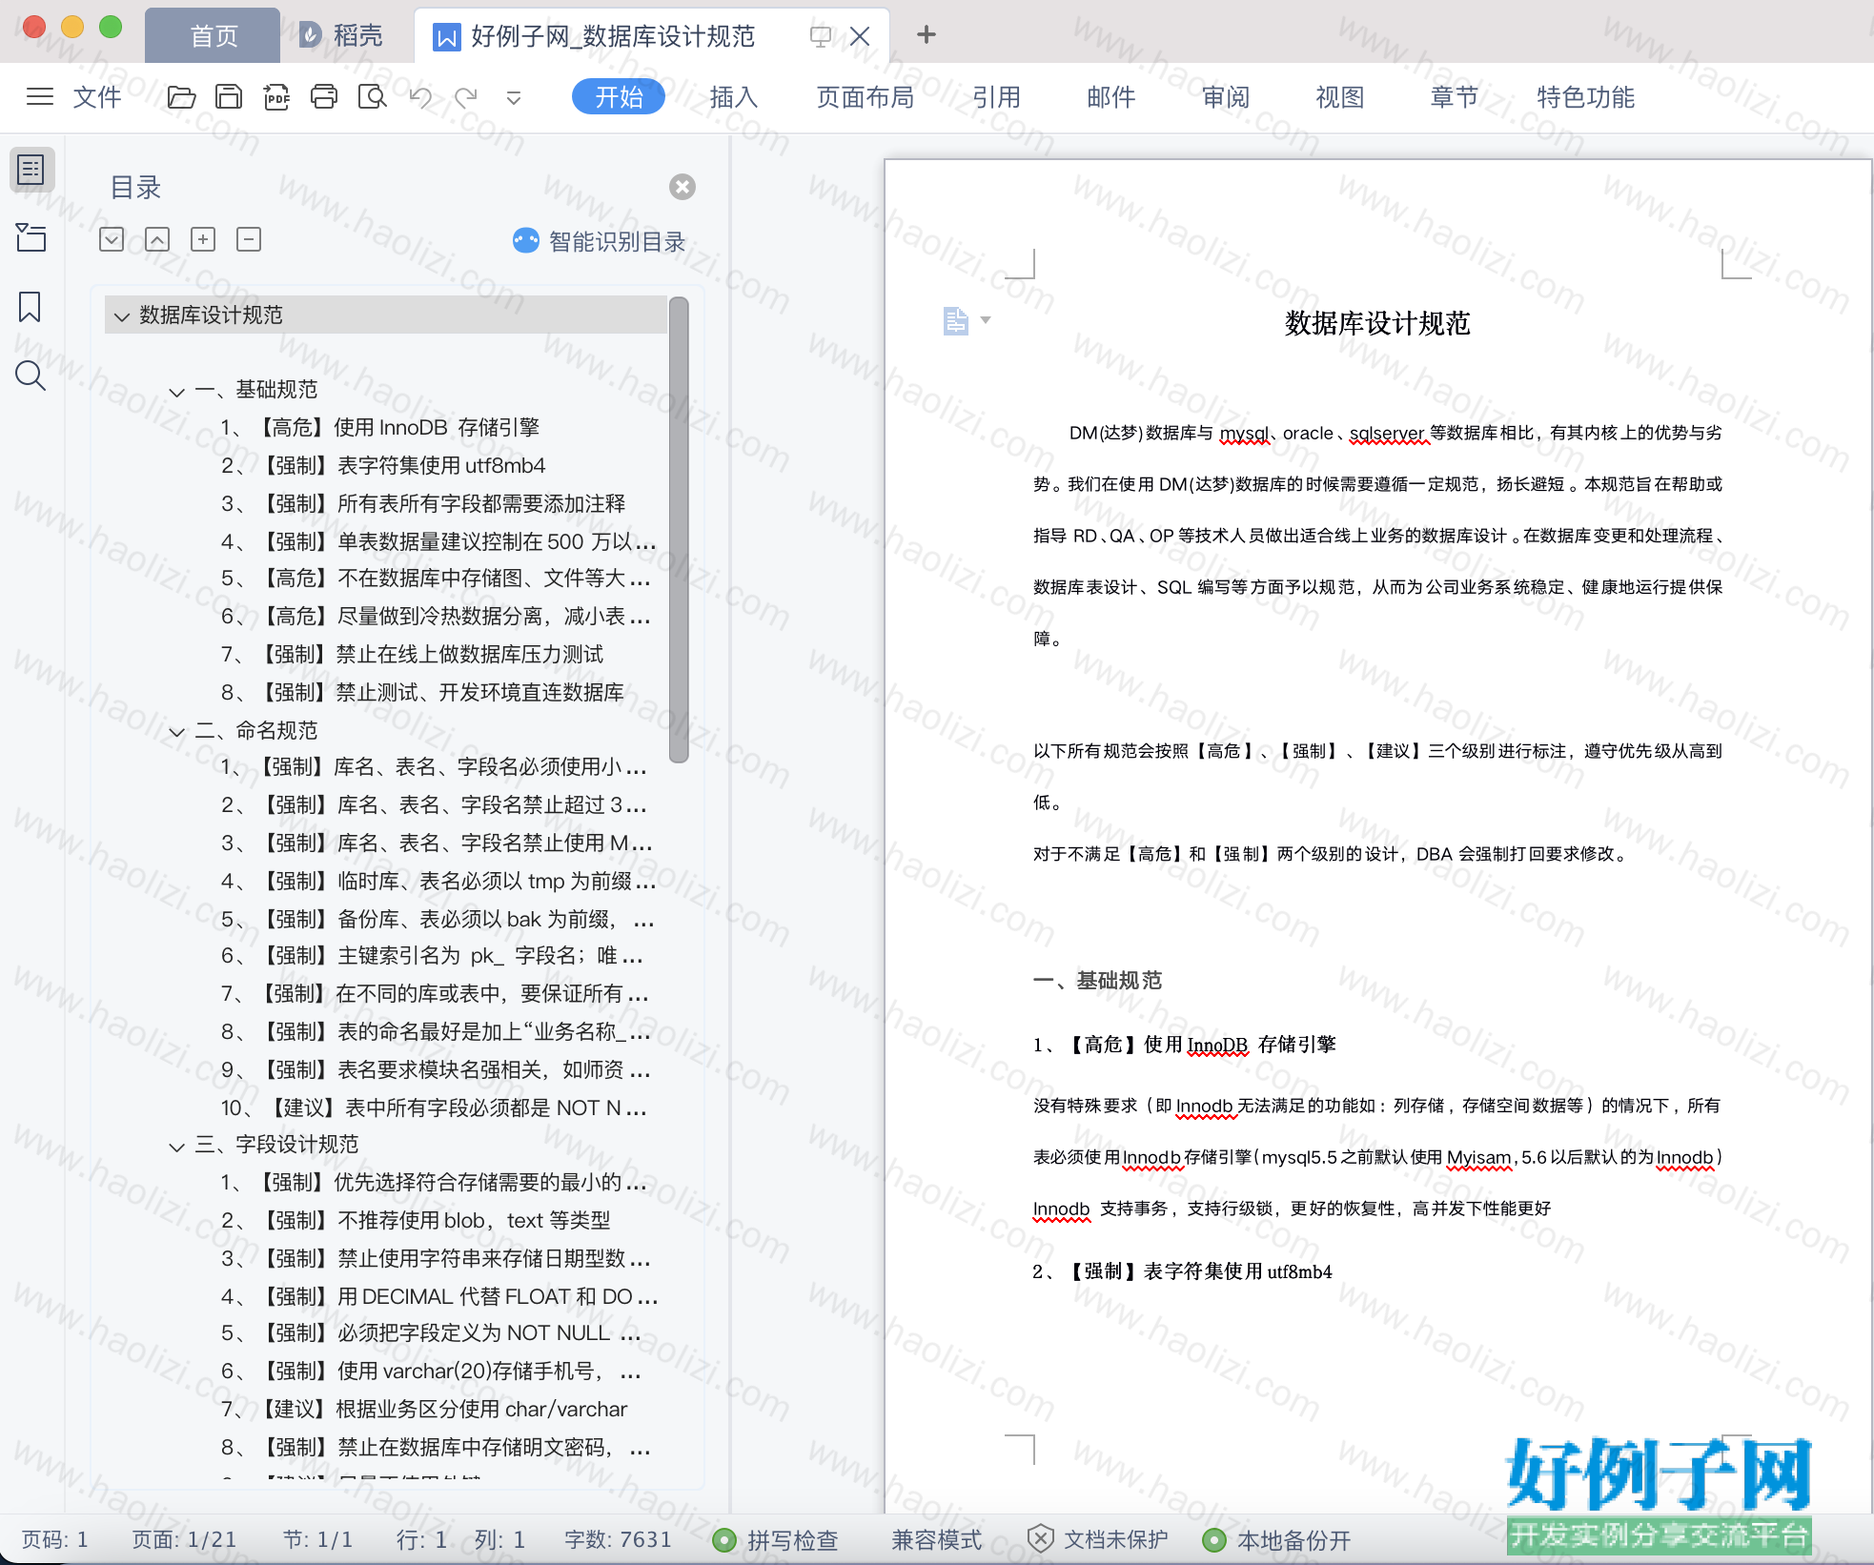The height and width of the screenshot is (1565, 1874).
Task: Click 页码: 1 in status bar
Action: click(x=55, y=1539)
